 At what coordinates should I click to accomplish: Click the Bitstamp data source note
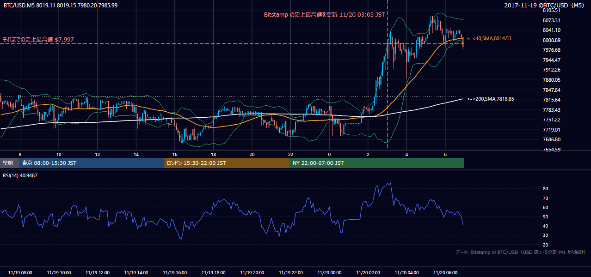pyautogui.click(x=521, y=252)
